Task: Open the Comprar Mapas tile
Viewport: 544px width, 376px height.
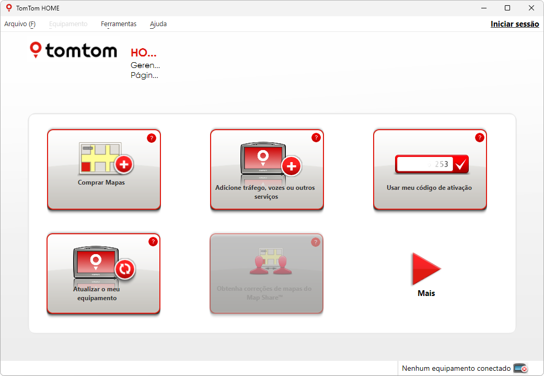Action: pyautogui.click(x=104, y=169)
